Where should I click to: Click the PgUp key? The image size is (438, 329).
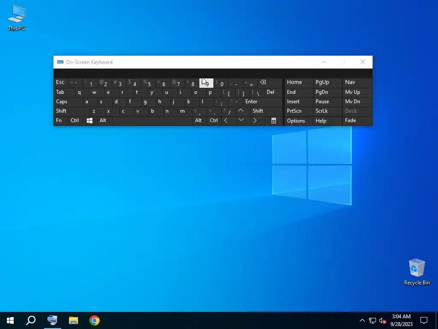(328, 83)
